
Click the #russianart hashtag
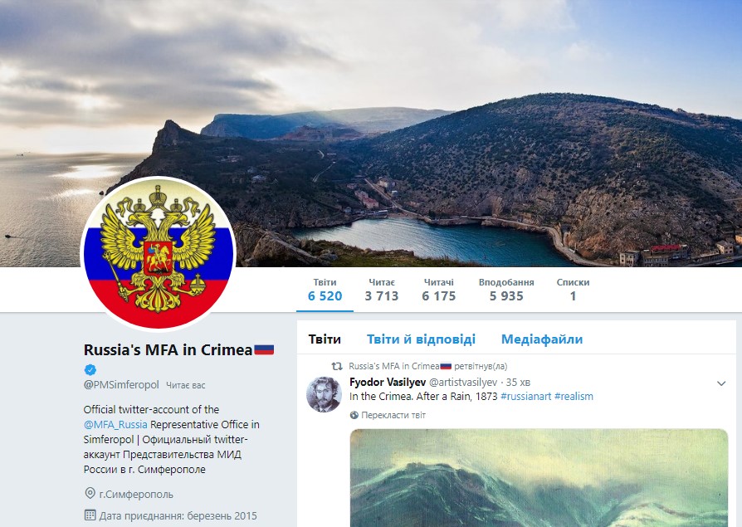525,397
